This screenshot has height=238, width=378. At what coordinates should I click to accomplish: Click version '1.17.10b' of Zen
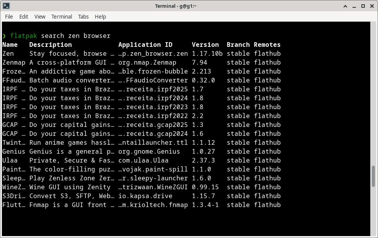(x=207, y=53)
